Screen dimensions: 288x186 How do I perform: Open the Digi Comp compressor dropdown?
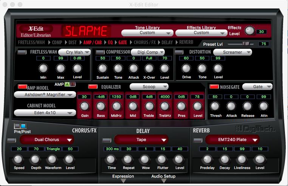[148, 52]
